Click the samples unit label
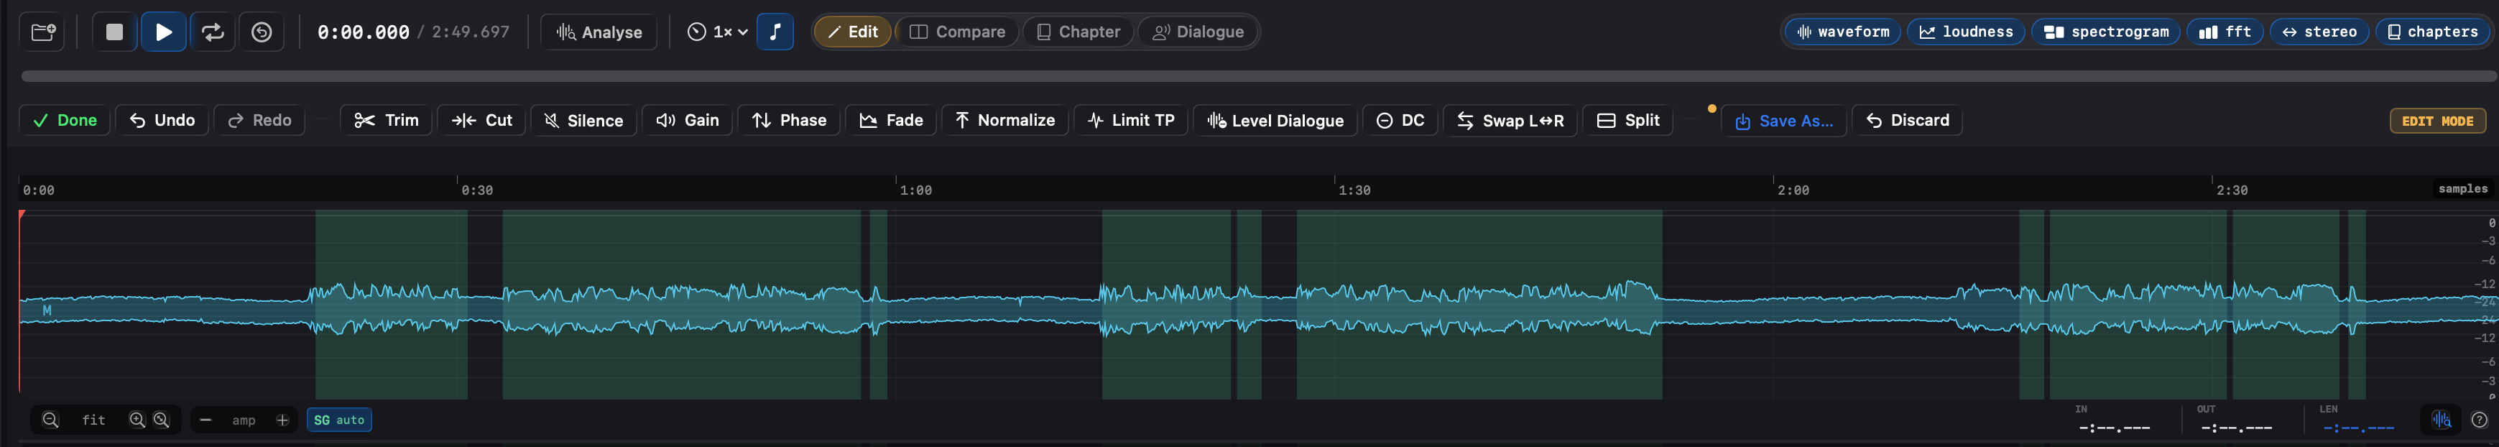 [2462, 189]
